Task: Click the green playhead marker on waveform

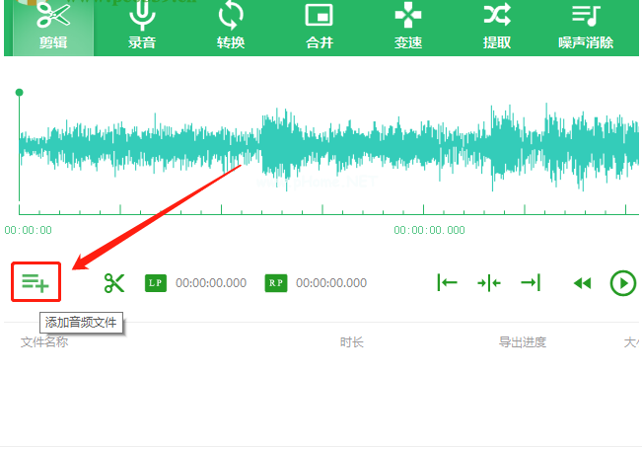Action: [x=19, y=93]
